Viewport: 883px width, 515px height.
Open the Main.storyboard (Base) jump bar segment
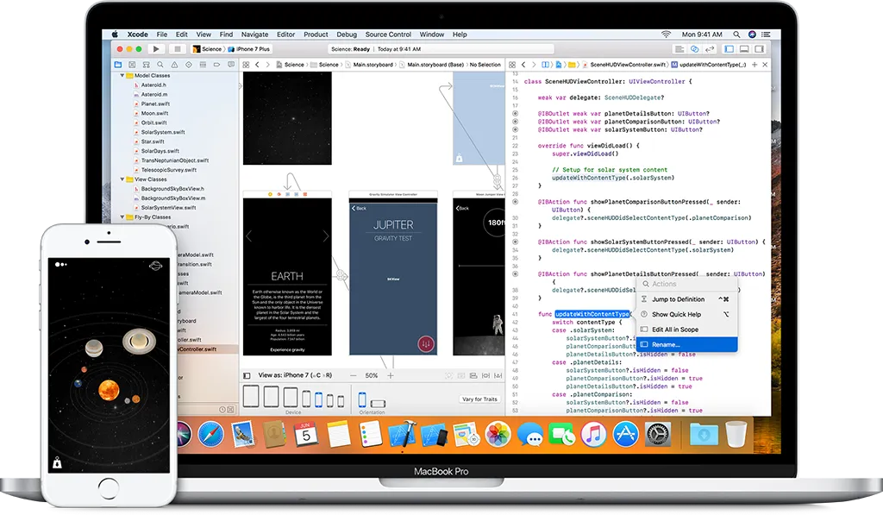point(431,65)
